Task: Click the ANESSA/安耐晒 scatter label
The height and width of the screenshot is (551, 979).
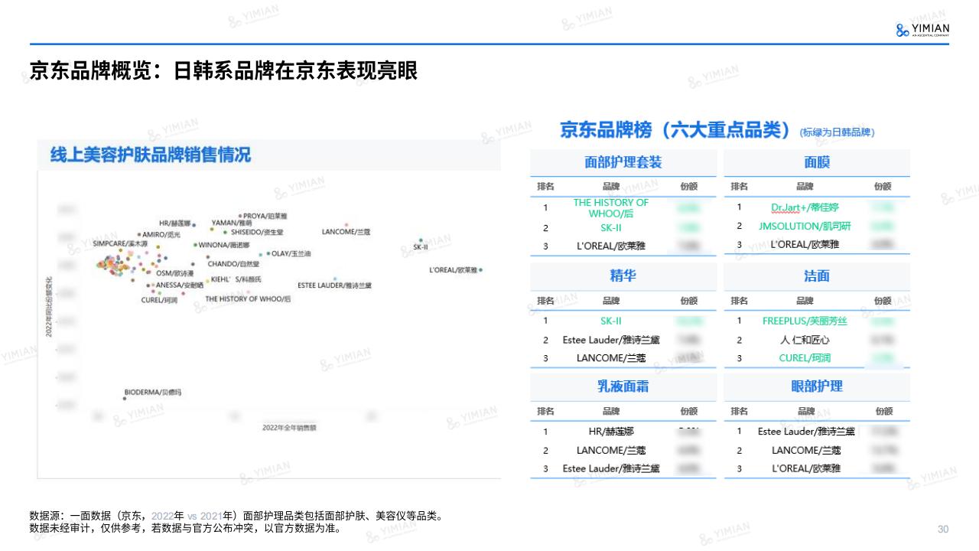Action: [x=180, y=285]
